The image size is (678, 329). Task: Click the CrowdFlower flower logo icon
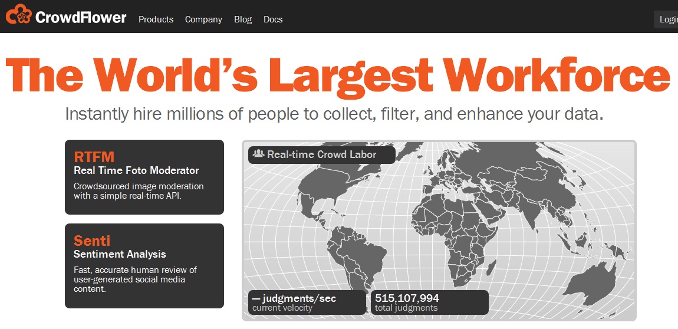coord(19,15)
